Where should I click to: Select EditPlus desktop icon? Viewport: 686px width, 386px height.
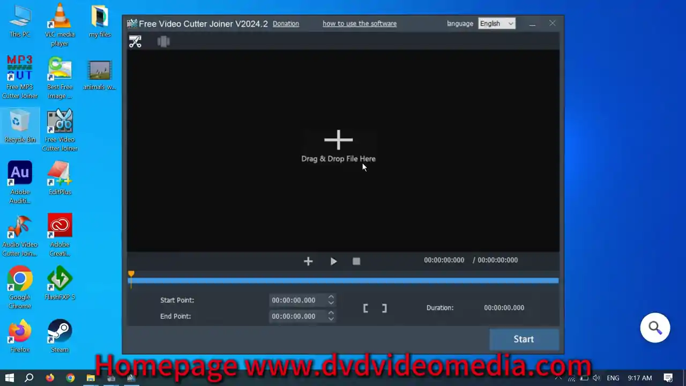pos(59,179)
